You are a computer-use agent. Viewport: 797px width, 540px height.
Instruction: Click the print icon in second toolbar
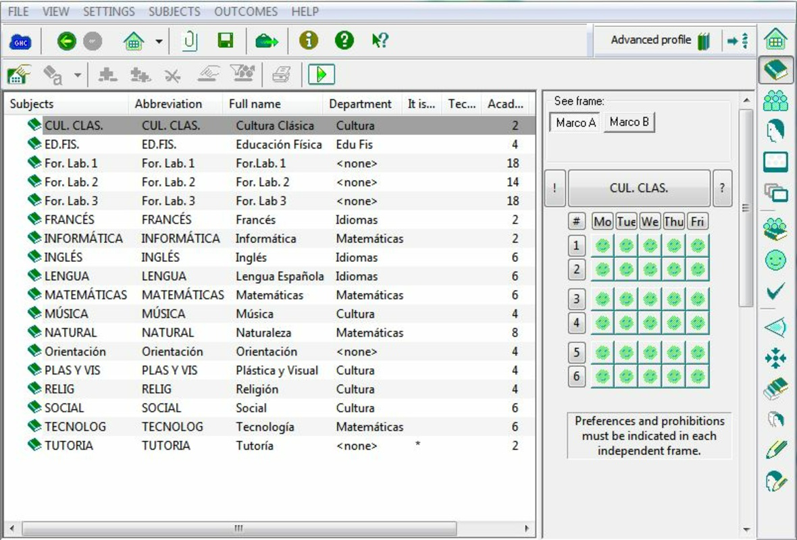click(x=281, y=75)
